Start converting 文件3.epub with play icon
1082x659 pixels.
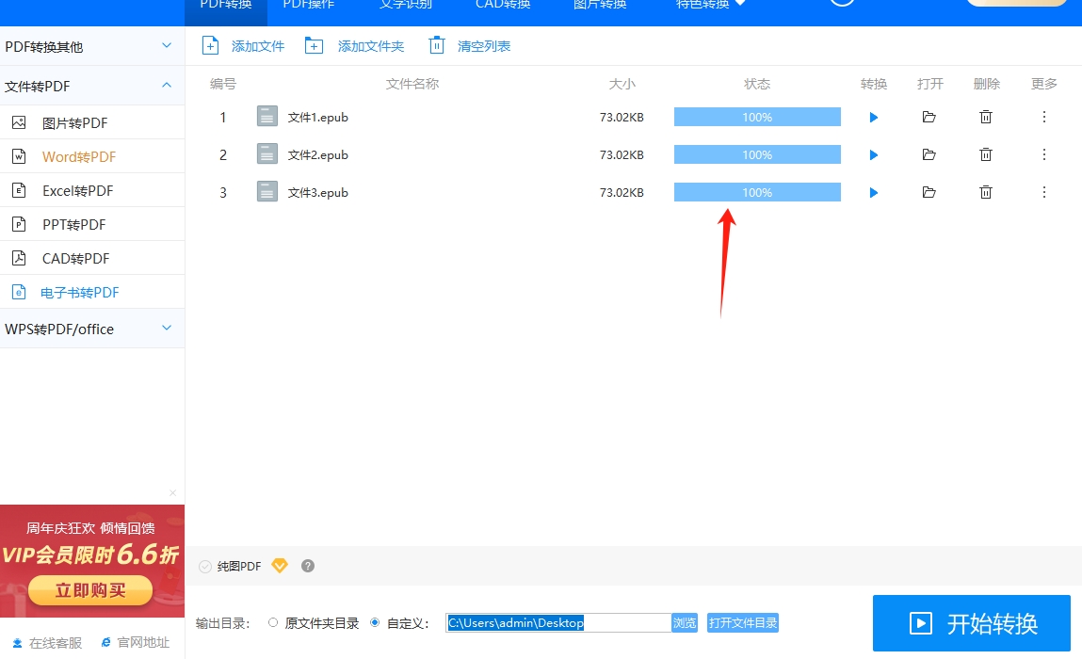click(874, 193)
